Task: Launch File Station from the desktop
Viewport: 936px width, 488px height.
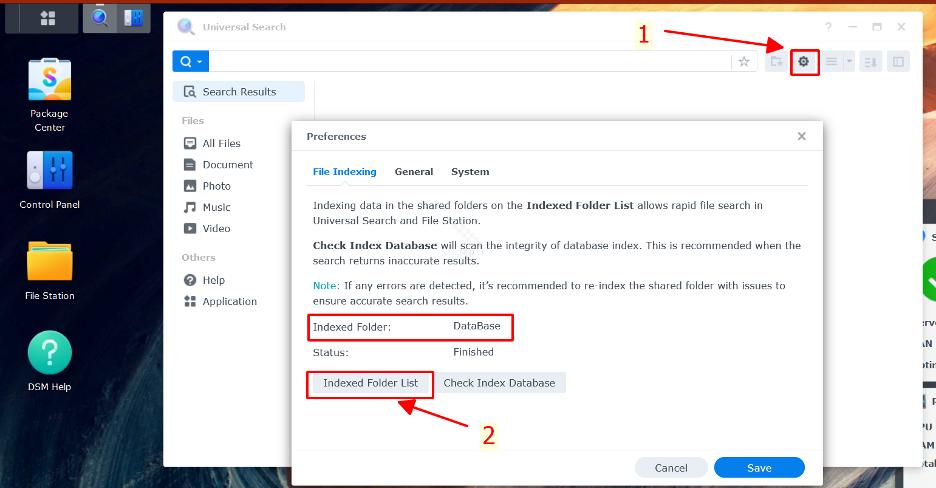Action: tap(49, 261)
